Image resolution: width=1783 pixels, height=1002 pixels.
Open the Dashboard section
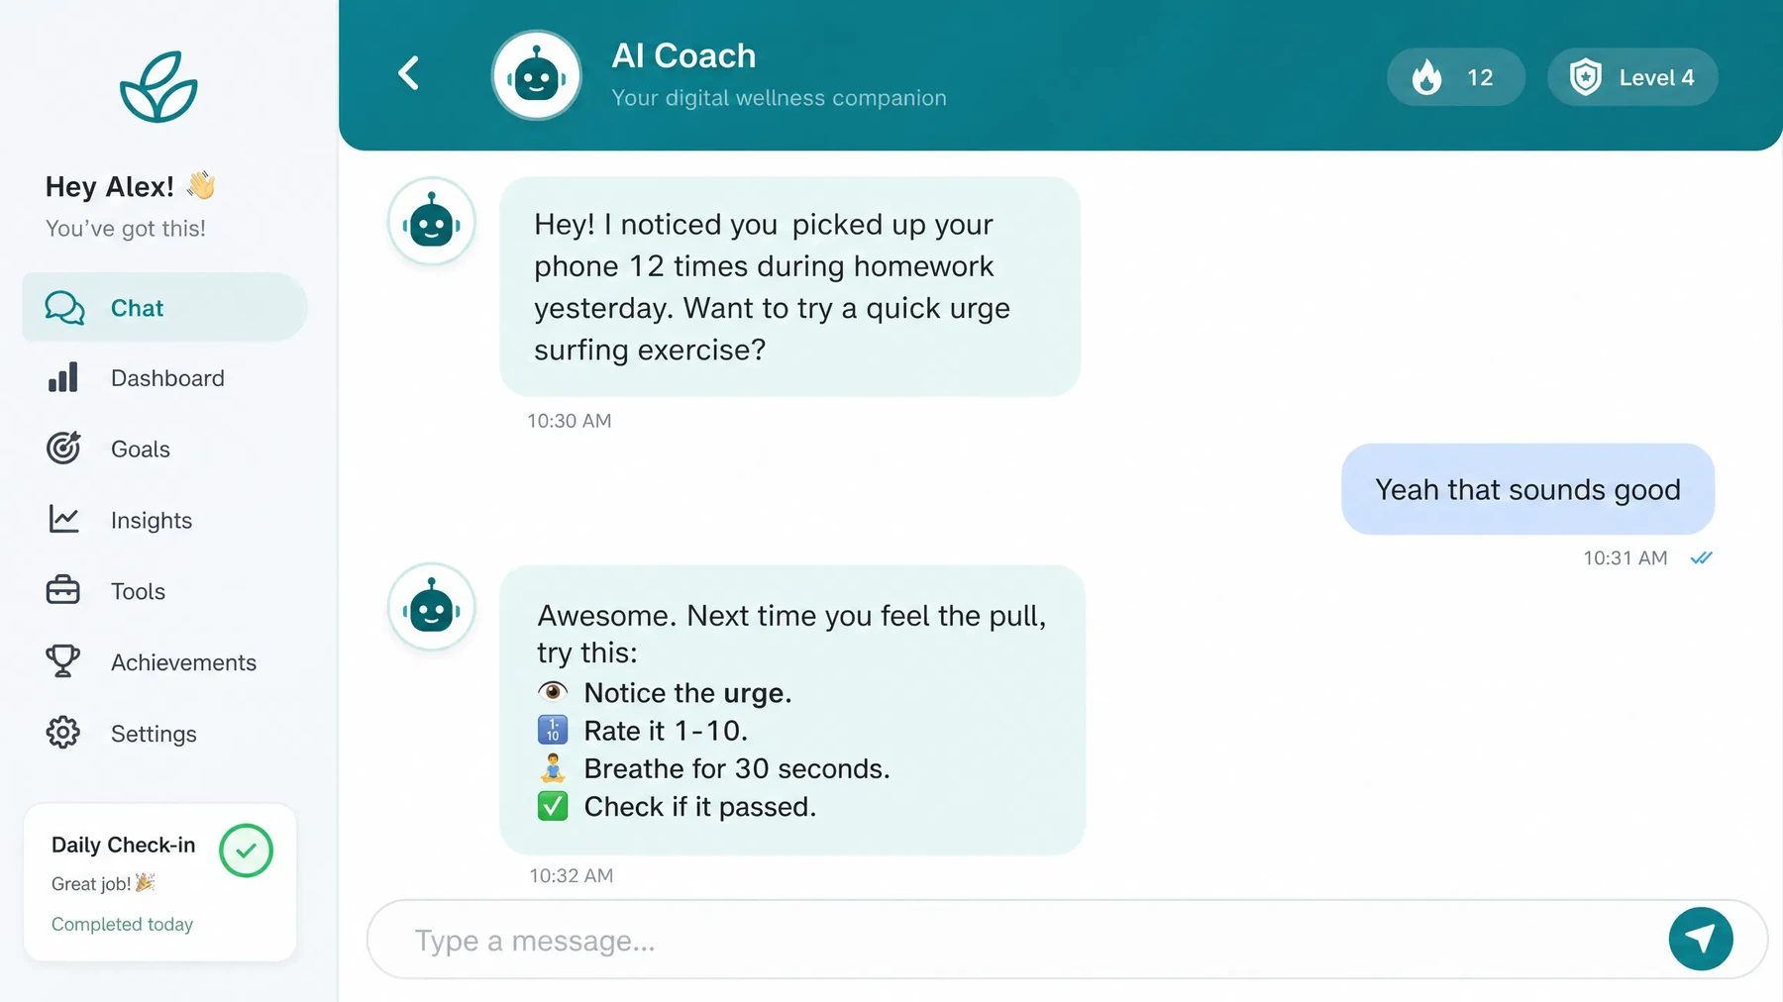pos(165,378)
